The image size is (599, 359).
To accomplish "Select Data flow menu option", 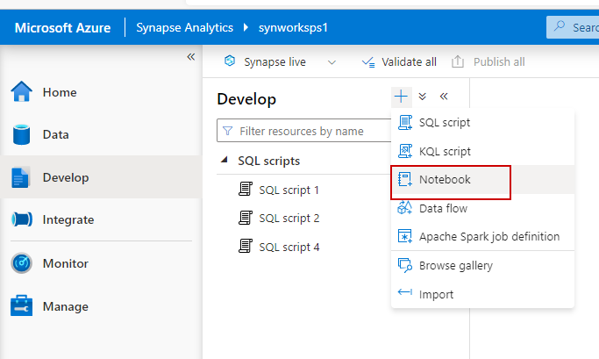I will coord(443,208).
